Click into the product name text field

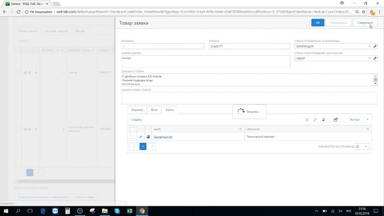(x=206, y=61)
